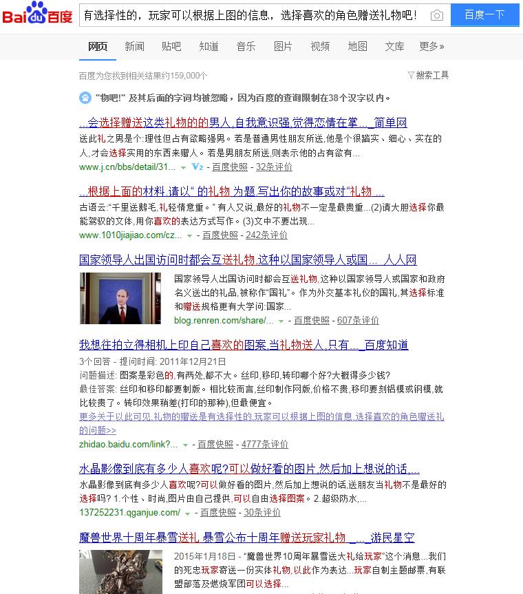Viewport: 523px width, 594px height.
Task: Click the 百度一下 search button
Action: (484, 14)
